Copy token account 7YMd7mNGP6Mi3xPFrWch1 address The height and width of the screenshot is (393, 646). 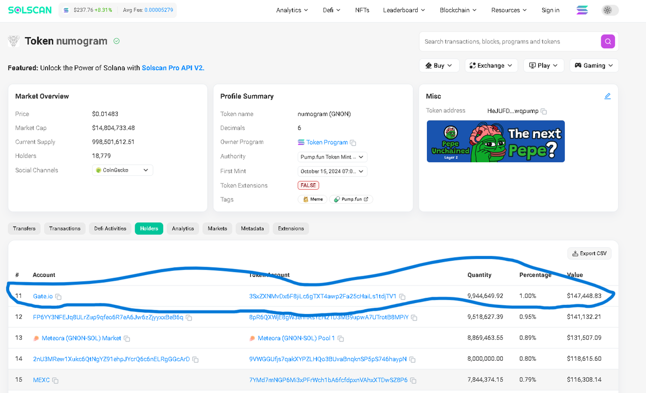[413, 381]
